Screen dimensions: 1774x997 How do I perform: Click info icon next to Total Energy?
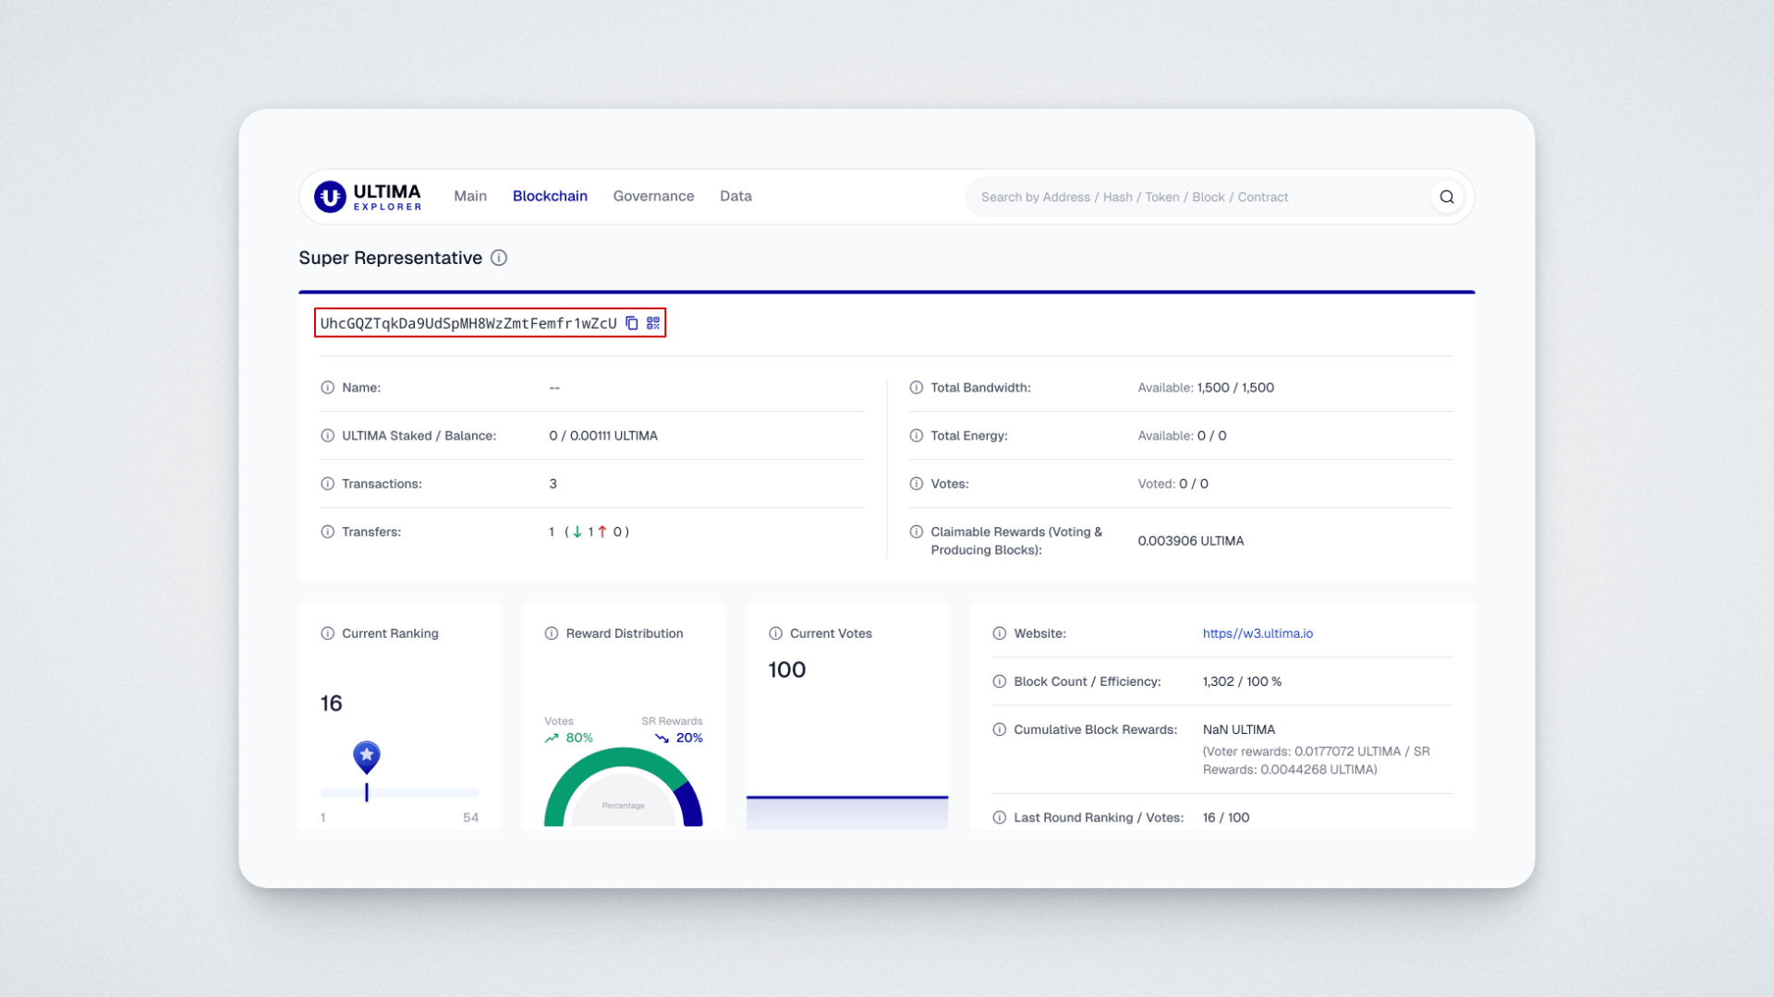[916, 436]
